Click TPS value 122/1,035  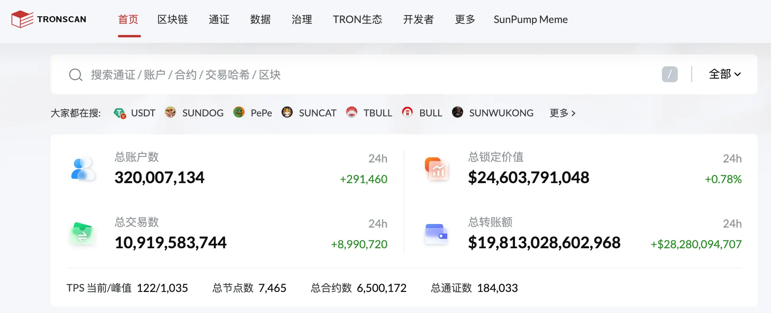(x=162, y=288)
